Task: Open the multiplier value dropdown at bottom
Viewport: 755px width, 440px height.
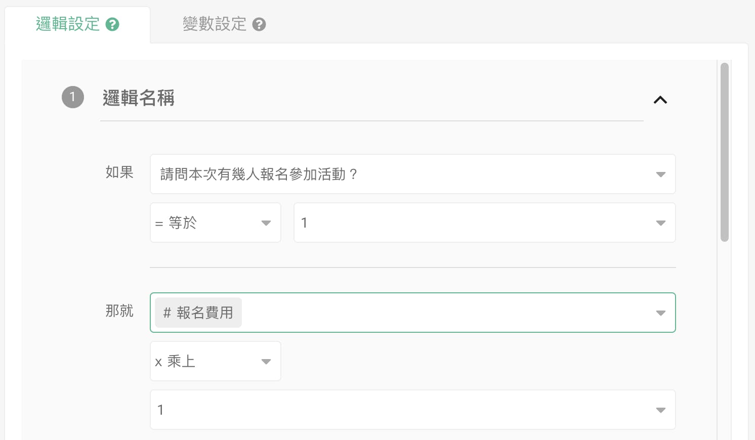Action: tap(405, 410)
